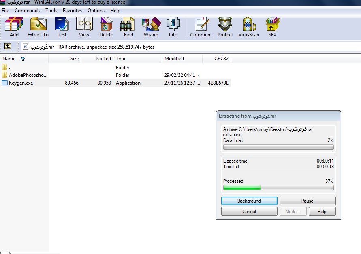Image resolution: width=361 pixels, height=254 pixels.
Task: Select the parent folder '..' icon
Action: click(x=4, y=68)
